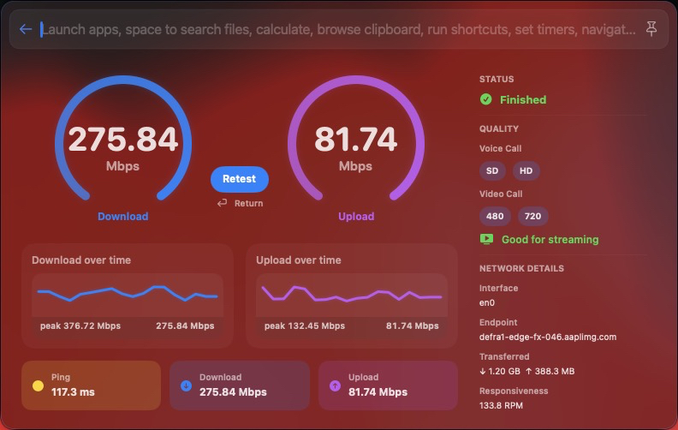
Task: Click the 275.84 Mbps download card value
Action: pyautogui.click(x=233, y=392)
